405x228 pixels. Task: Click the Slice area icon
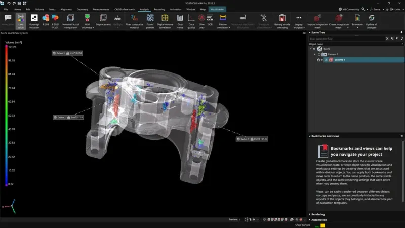click(x=201, y=18)
